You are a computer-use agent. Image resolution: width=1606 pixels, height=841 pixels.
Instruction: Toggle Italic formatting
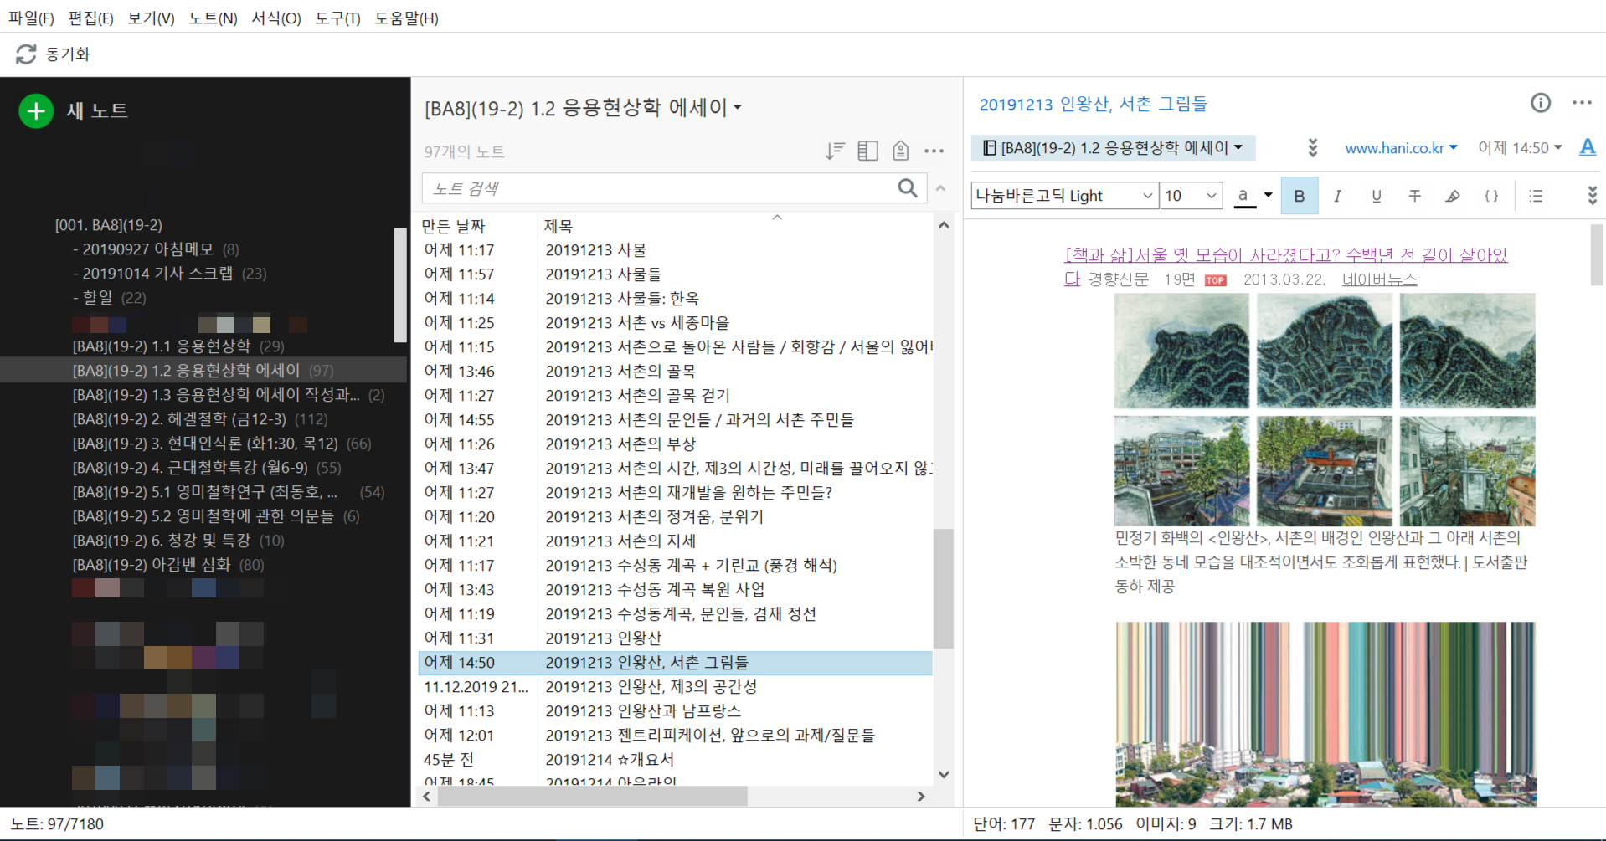point(1337,196)
